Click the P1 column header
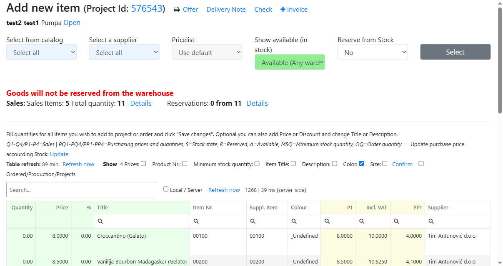Viewport: 503px width, 266px height. (x=338, y=207)
